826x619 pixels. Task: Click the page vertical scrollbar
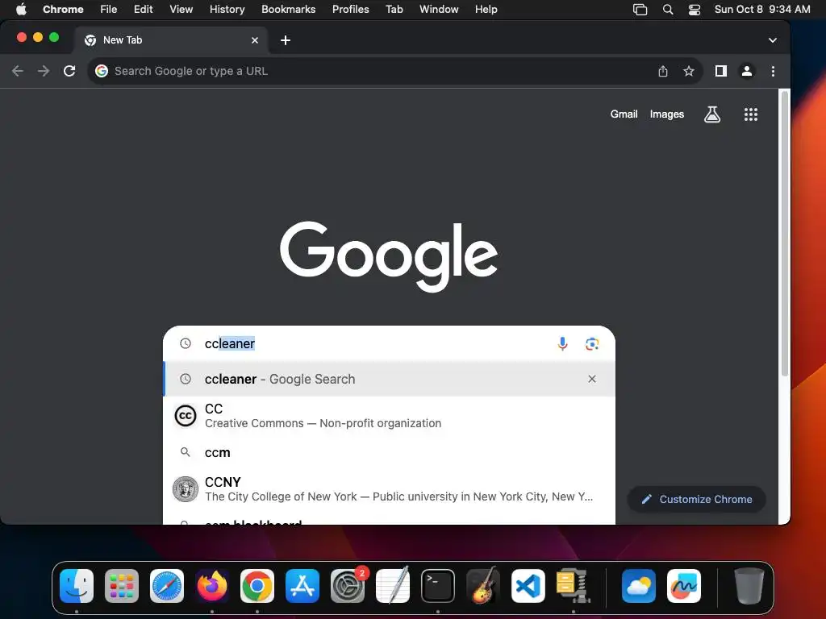(784, 235)
